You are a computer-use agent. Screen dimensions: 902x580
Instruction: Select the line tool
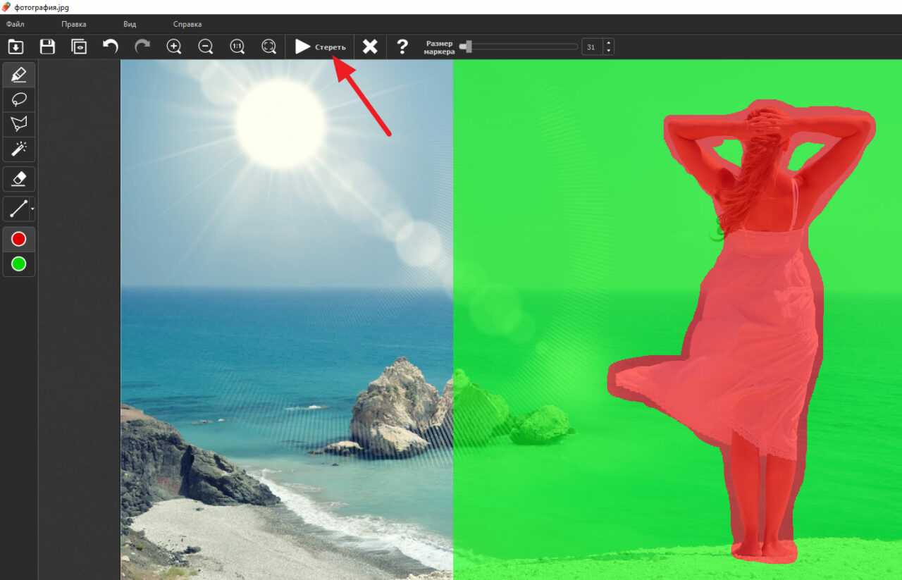click(18, 209)
